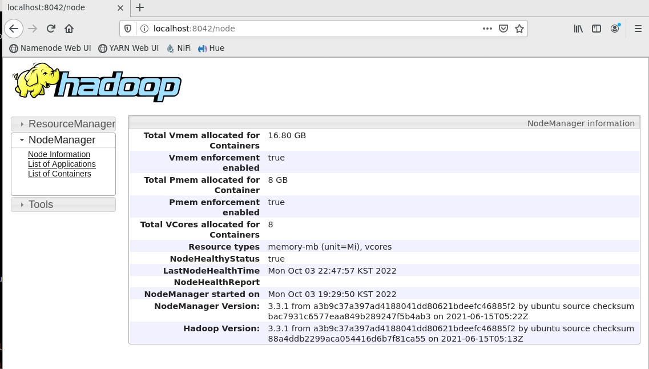Click the LastNodeHealthTime value 22:47:57

click(332, 271)
